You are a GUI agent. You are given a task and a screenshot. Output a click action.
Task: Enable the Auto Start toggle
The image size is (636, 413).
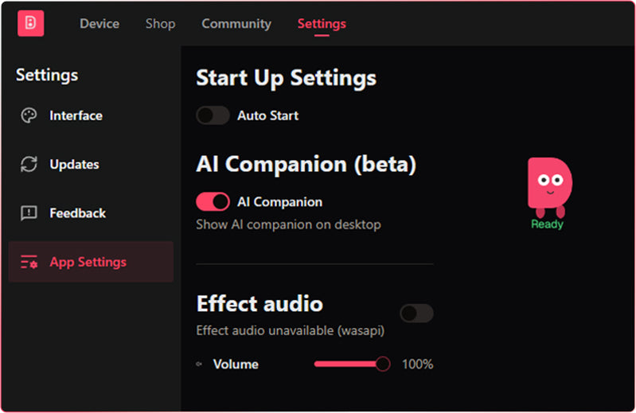point(213,115)
